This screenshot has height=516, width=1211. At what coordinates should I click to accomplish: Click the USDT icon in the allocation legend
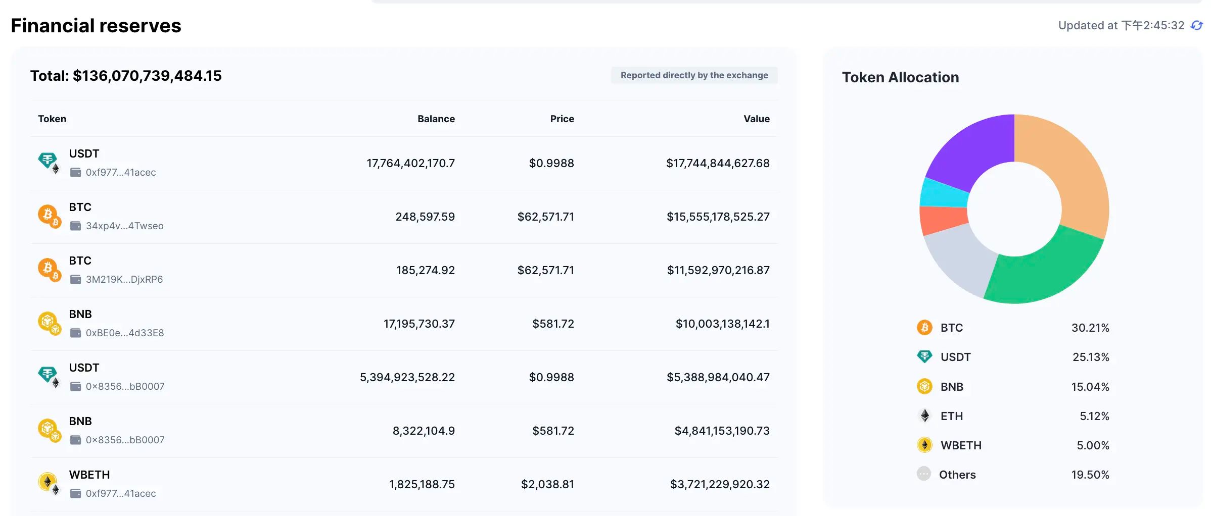(x=924, y=357)
